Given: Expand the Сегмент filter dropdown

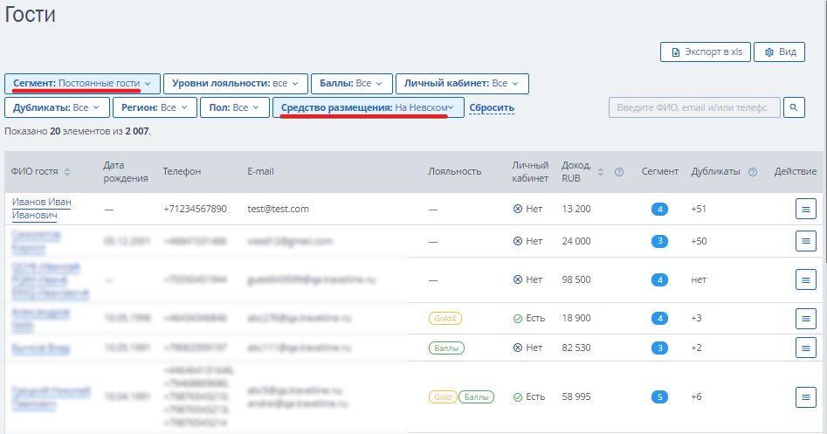Looking at the screenshot, I should point(82,83).
